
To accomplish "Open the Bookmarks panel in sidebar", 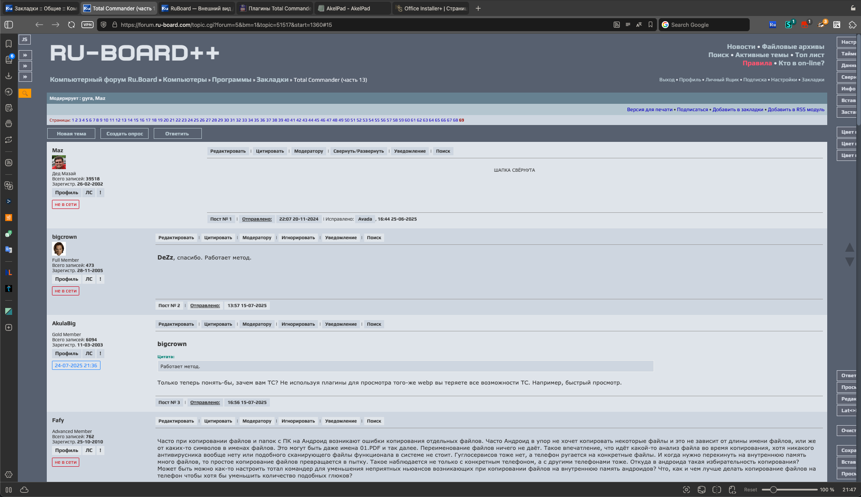I will pos(9,44).
